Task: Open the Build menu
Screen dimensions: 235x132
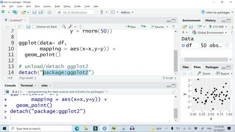Action: coord(57,7)
